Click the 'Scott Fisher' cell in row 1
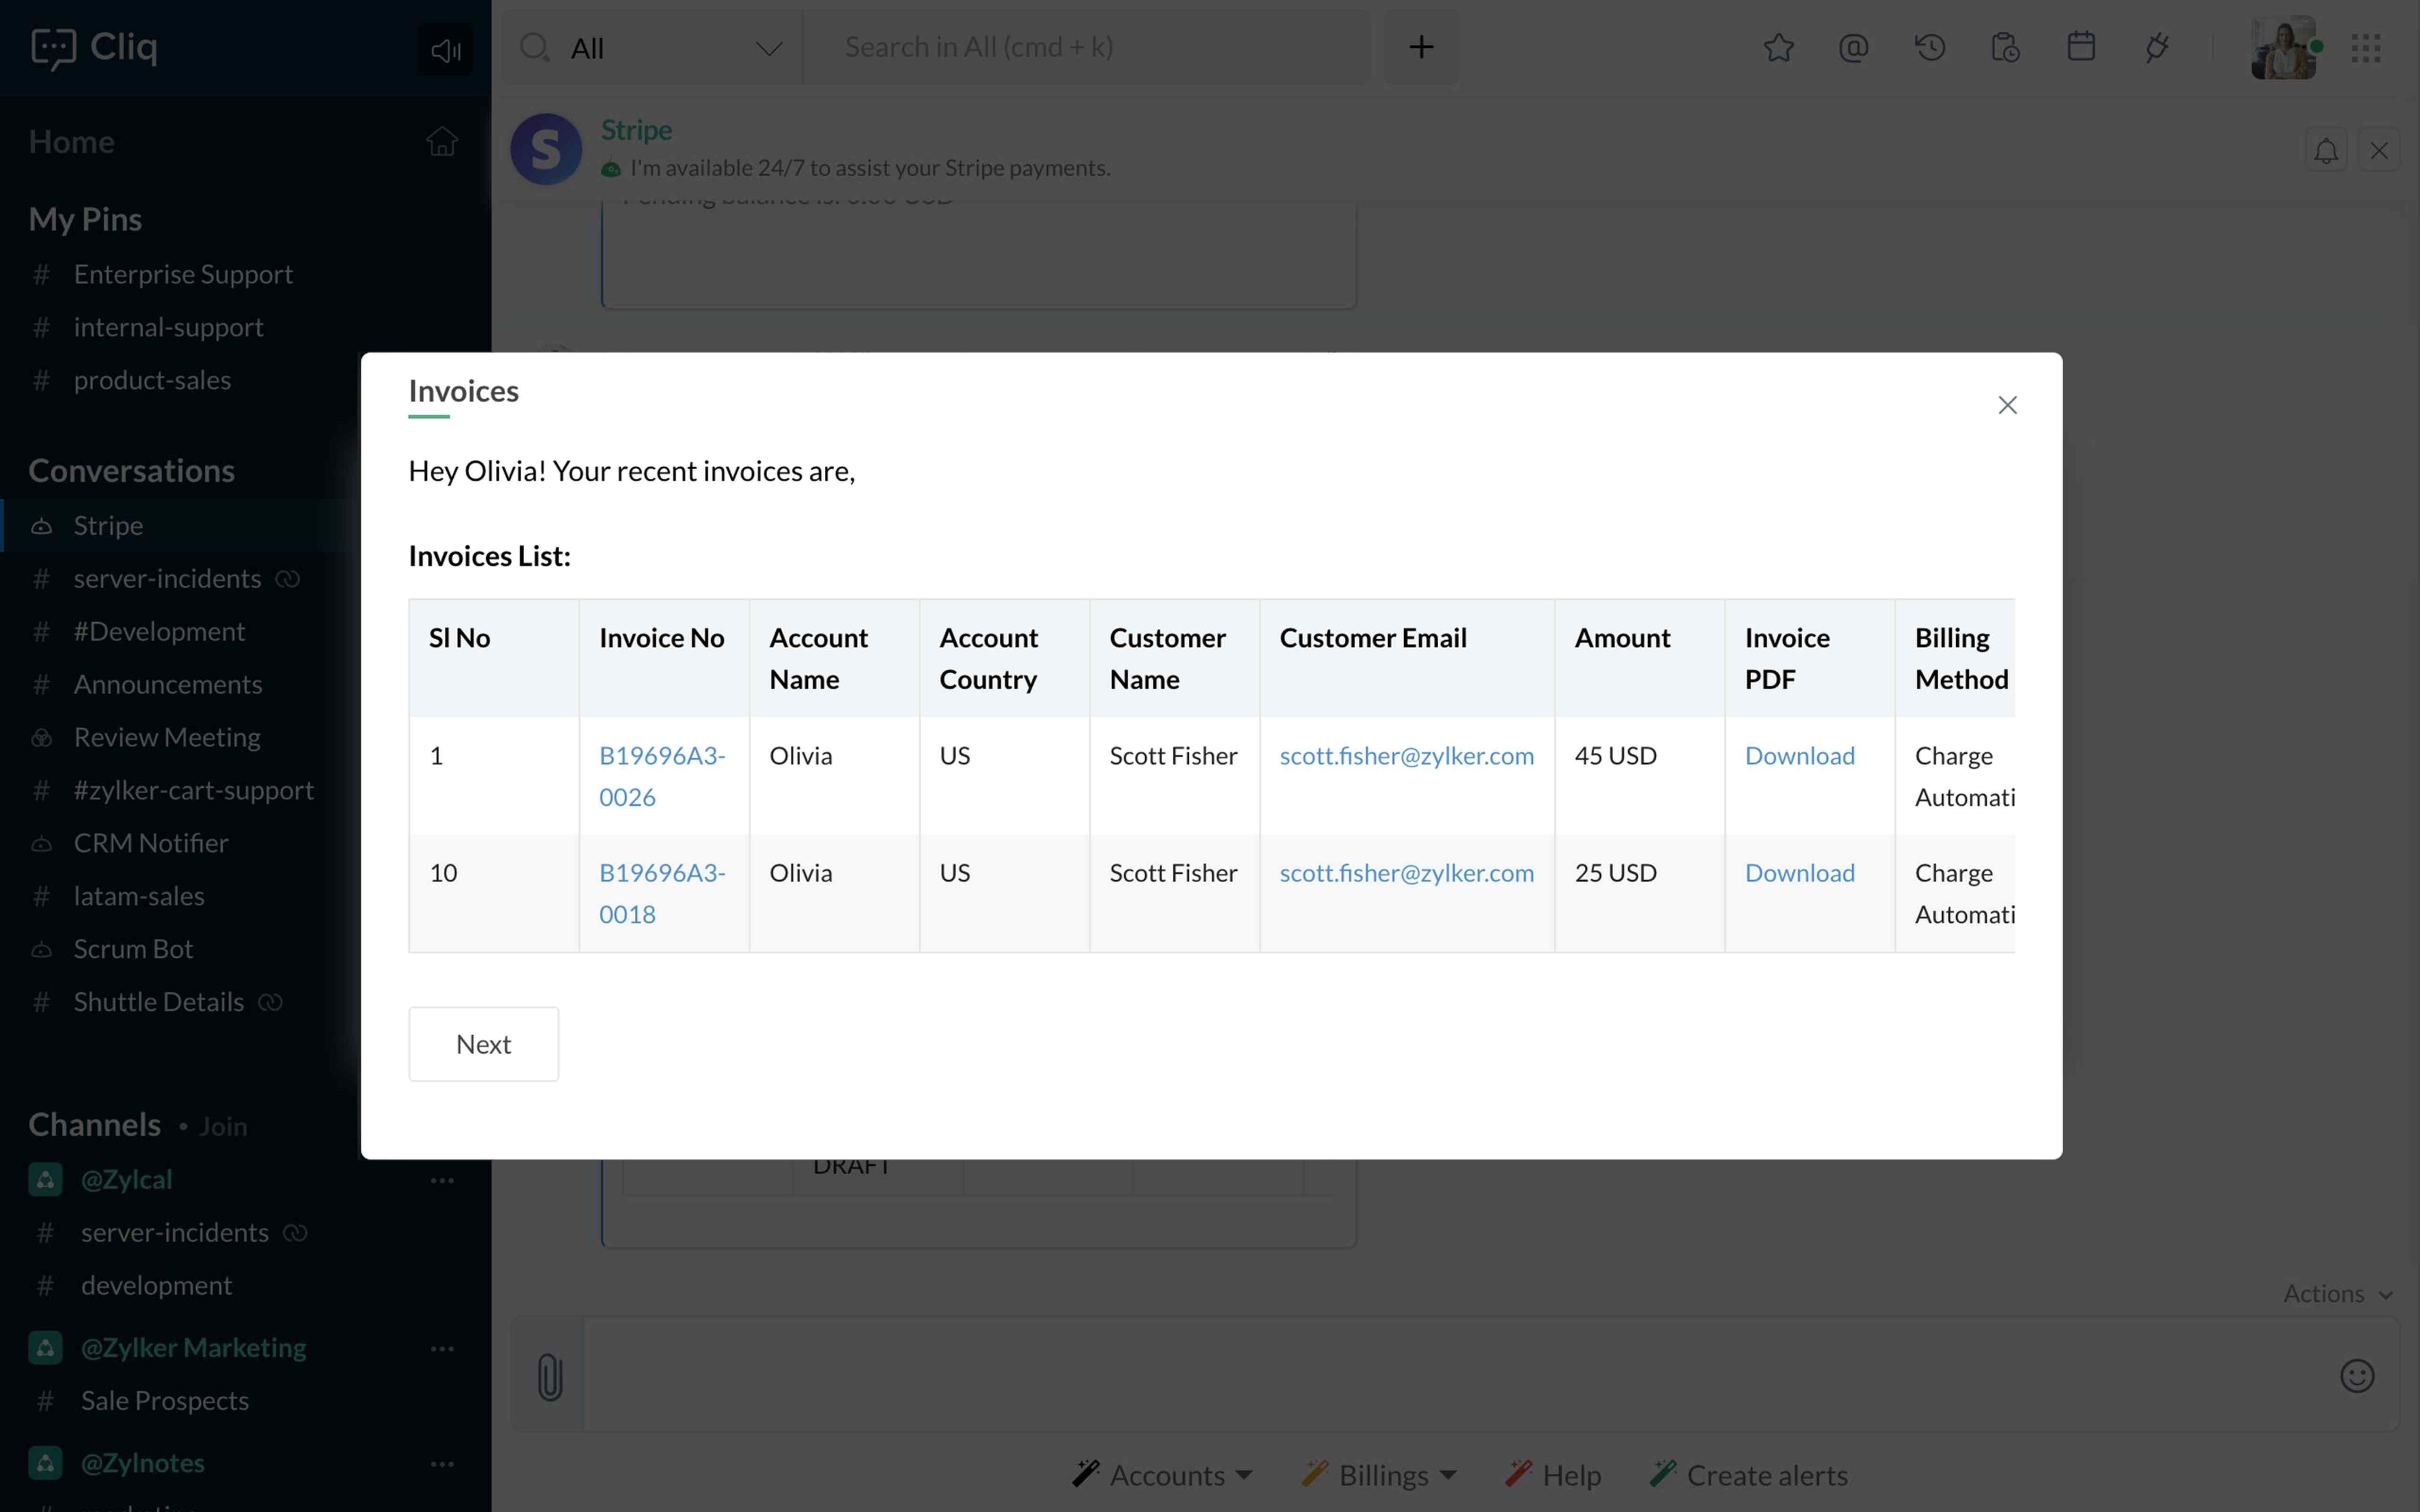 coord(1173,755)
